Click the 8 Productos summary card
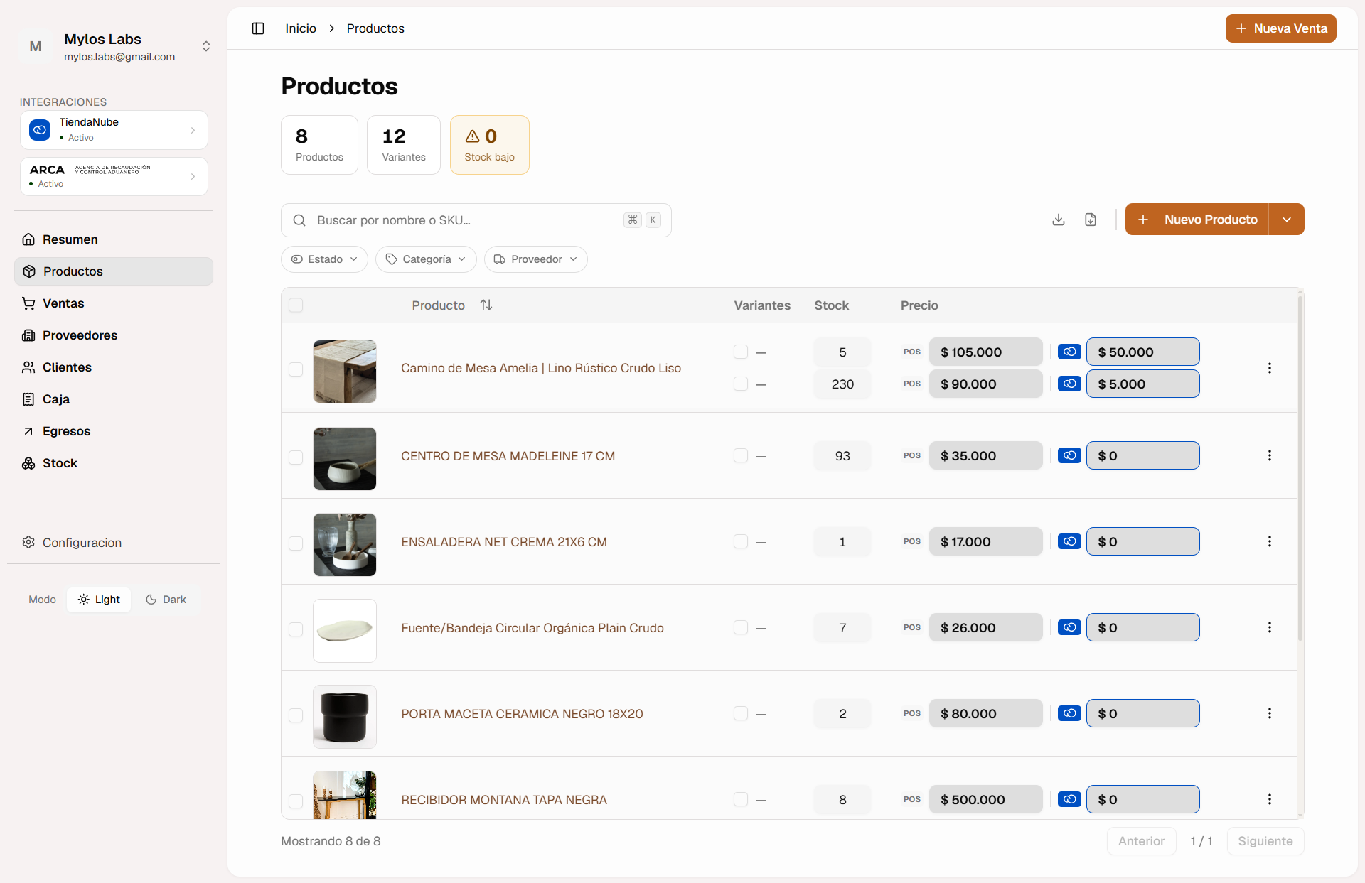Image resolution: width=1365 pixels, height=883 pixels. tap(319, 145)
